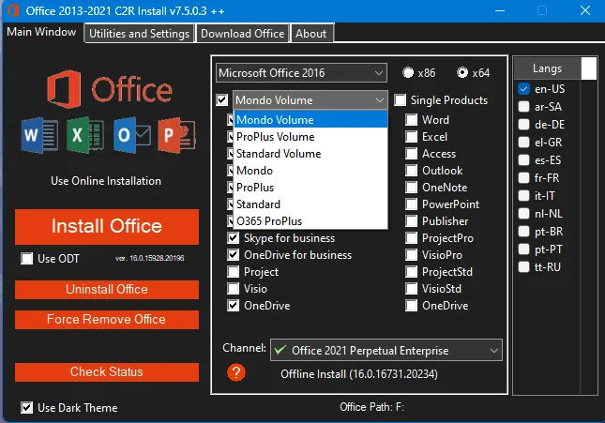605x423 pixels.
Task: Check the pt-PT language
Action: [x=523, y=249]
